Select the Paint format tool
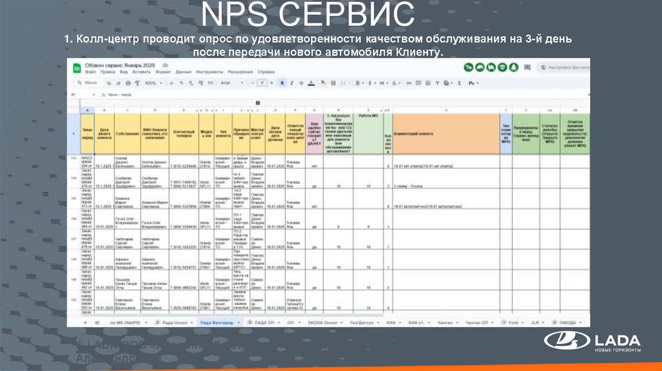 coord(137,83)
